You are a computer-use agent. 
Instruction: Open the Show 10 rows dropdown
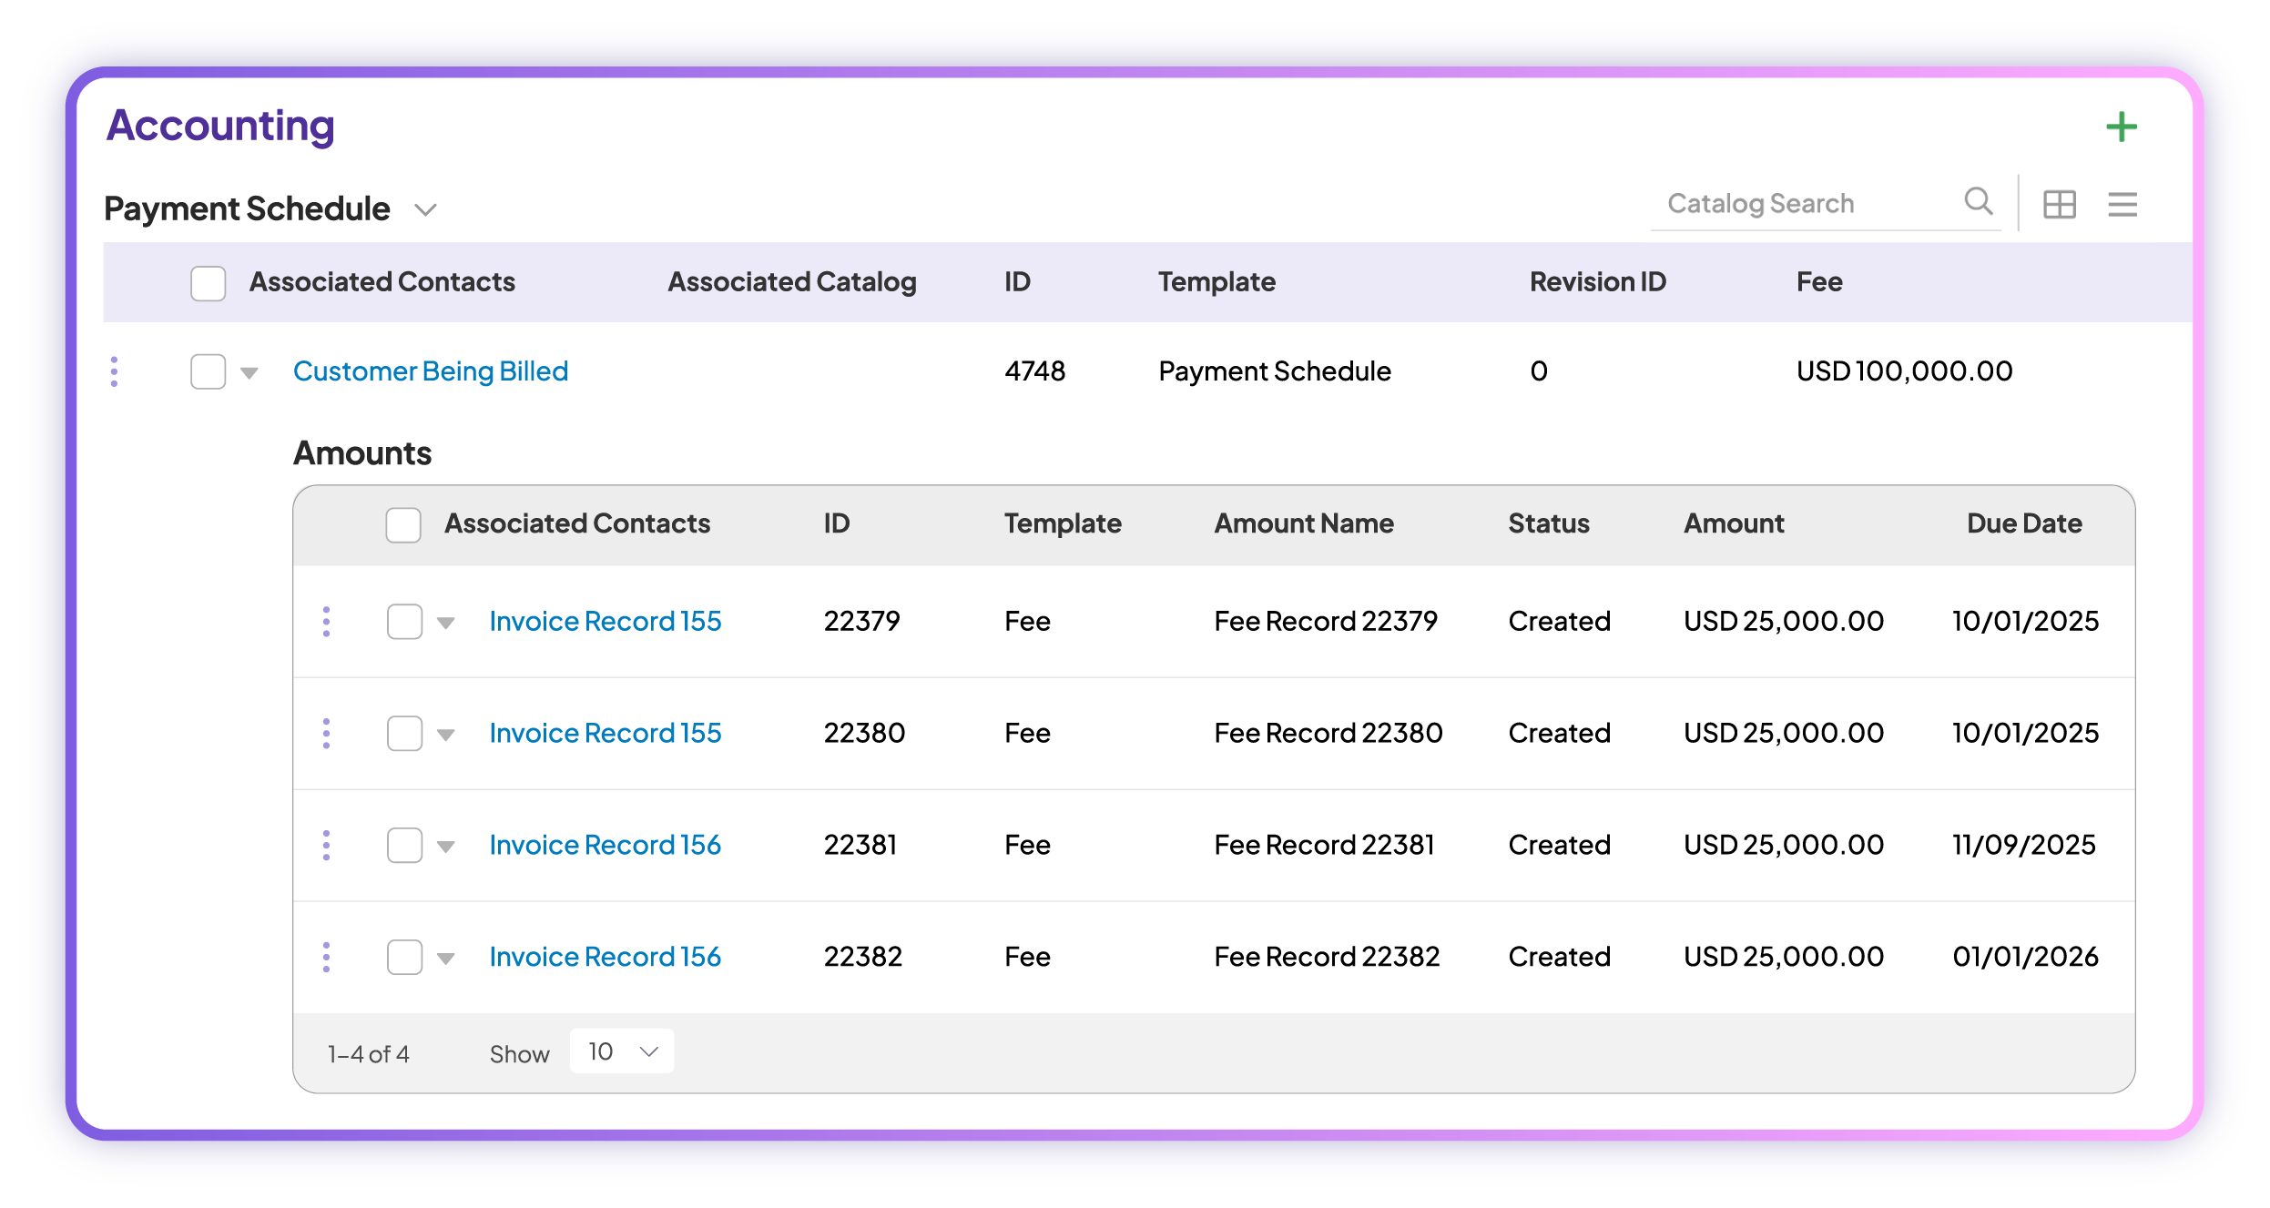623,1051
